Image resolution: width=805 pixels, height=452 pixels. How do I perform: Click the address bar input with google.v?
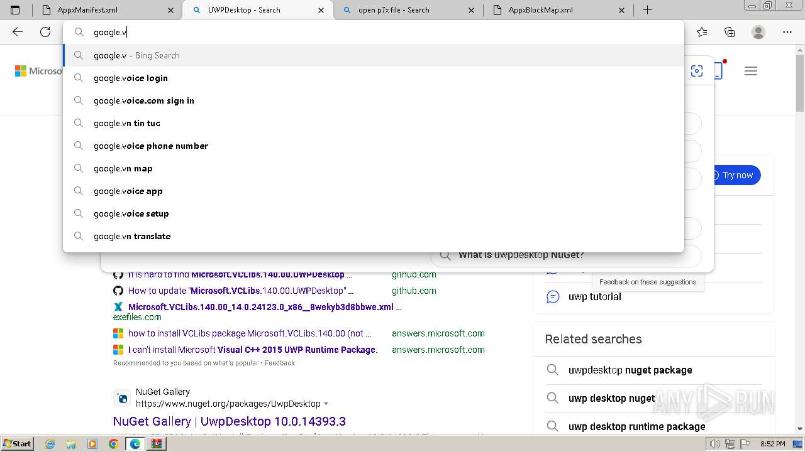374,32
